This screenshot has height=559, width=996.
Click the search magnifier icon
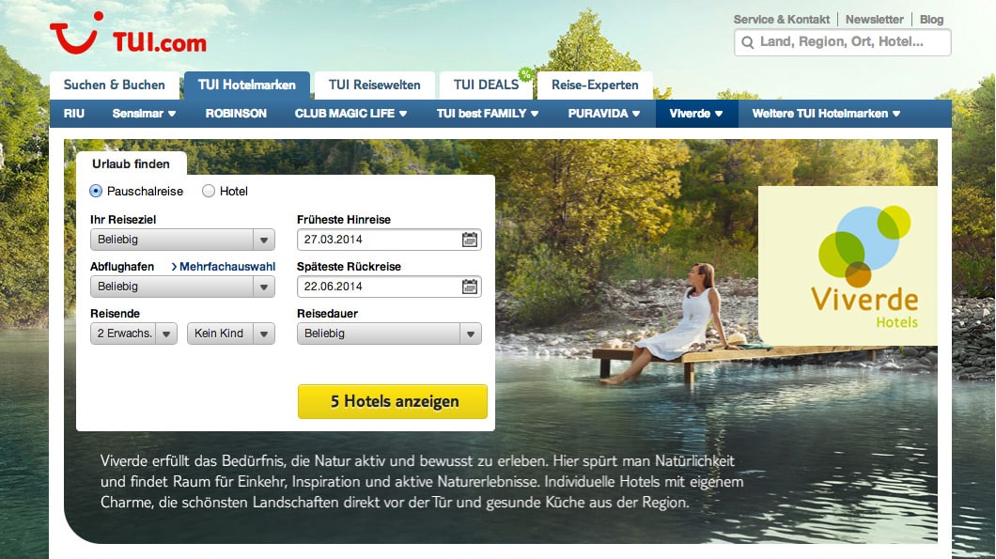(748, 42)
